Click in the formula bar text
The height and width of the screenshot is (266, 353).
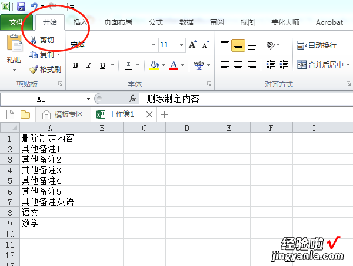click(x=173, y=99)
